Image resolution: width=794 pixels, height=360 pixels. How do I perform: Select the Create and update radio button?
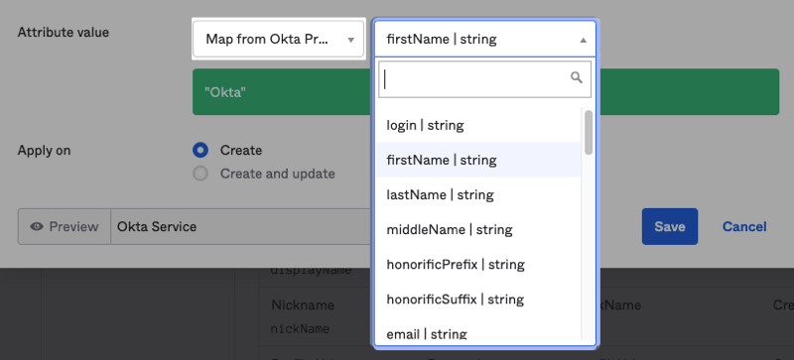(x=200, y=174)
